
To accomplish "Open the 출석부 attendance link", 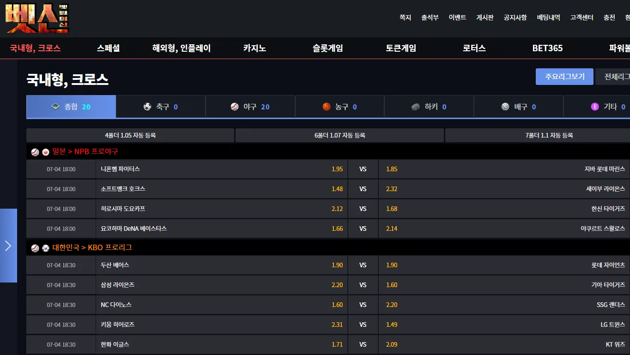I will tap(430, 18).
